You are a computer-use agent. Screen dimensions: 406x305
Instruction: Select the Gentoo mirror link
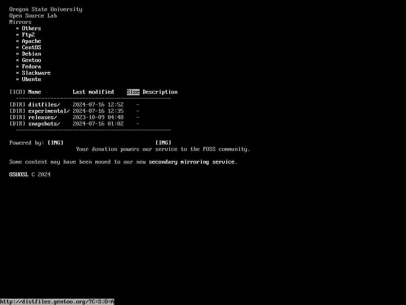pyautogui.click(x=31, y=60)
